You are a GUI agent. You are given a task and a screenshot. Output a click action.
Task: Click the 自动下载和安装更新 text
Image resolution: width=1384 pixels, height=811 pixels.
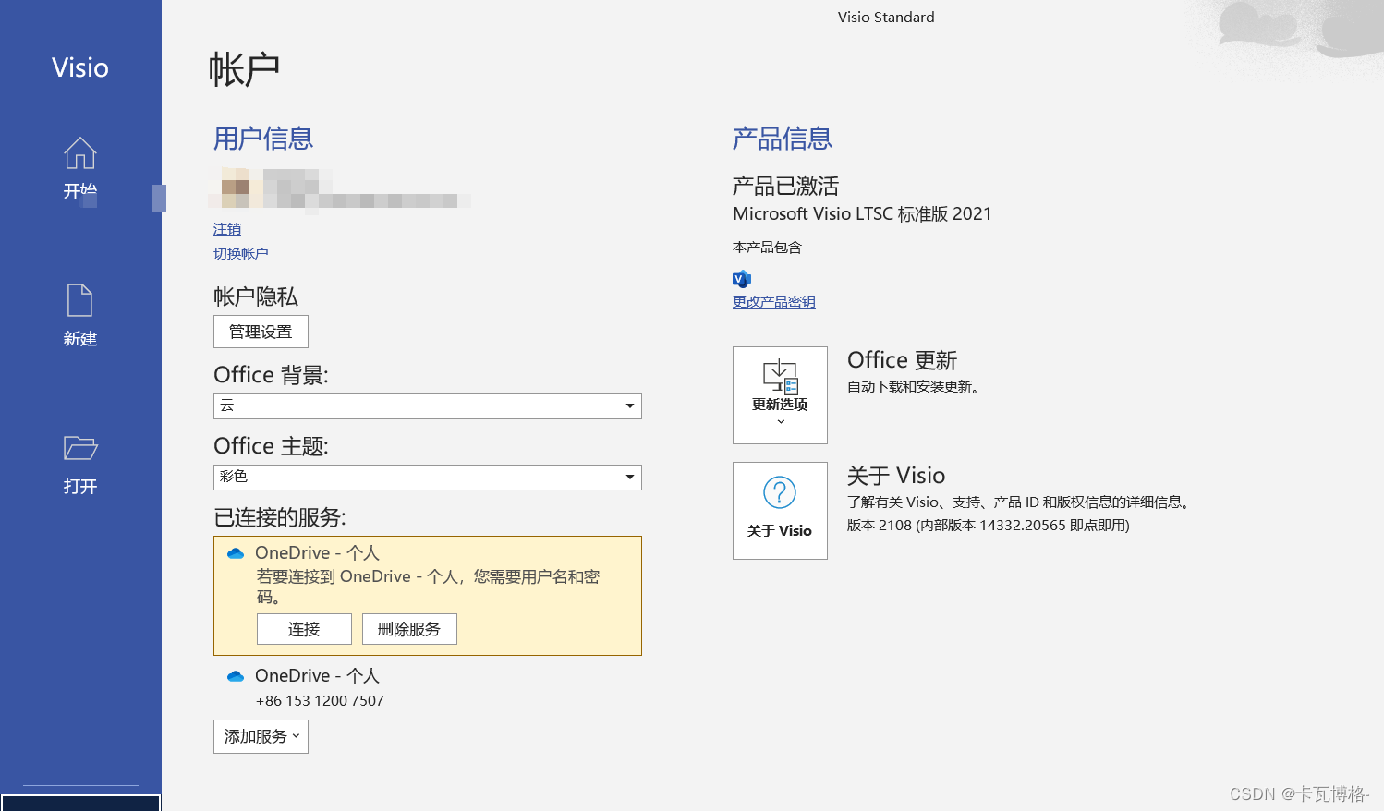(913, 387)
